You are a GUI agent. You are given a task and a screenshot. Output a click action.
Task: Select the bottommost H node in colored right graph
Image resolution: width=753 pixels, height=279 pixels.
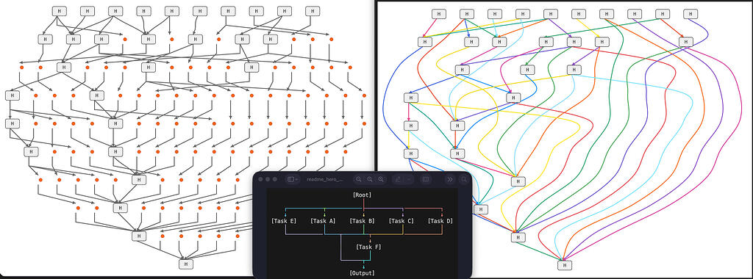tap(565, 265)
